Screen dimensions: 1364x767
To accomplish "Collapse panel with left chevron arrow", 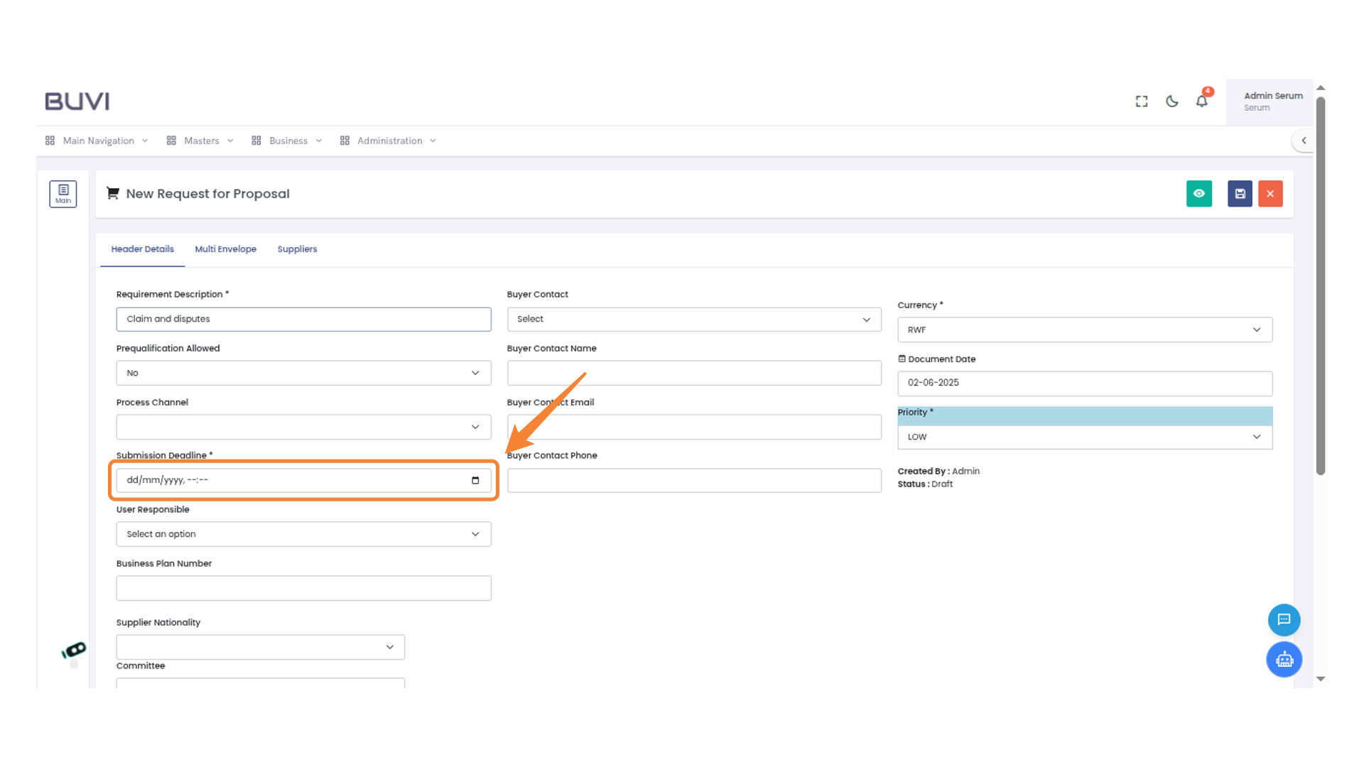I will pos(1304,141).
